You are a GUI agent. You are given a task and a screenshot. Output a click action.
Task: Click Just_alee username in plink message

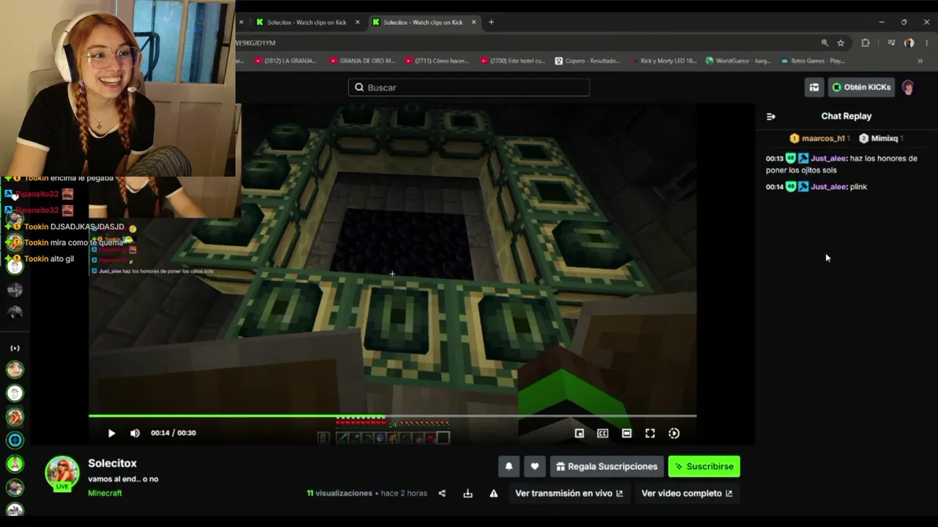[x=828, y=187]
